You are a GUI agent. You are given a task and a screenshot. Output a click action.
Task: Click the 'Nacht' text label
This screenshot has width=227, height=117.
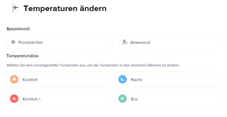point(137,80)
